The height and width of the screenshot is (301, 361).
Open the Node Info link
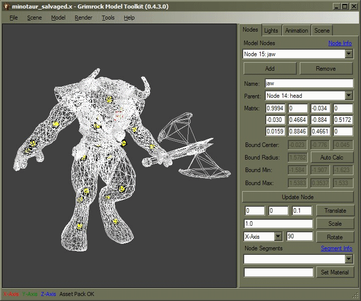click(340, 43)
